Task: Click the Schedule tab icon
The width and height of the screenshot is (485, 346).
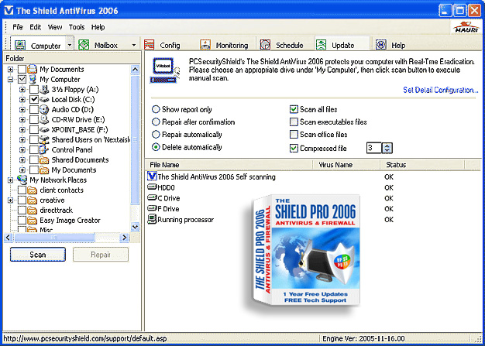Action: coord(265,45)
